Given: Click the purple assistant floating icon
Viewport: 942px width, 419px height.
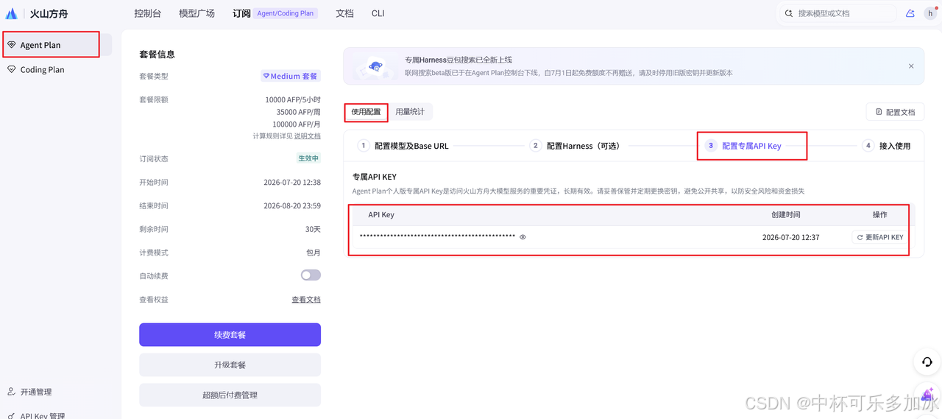Looking at the screenshot, I should coord(927,396).
